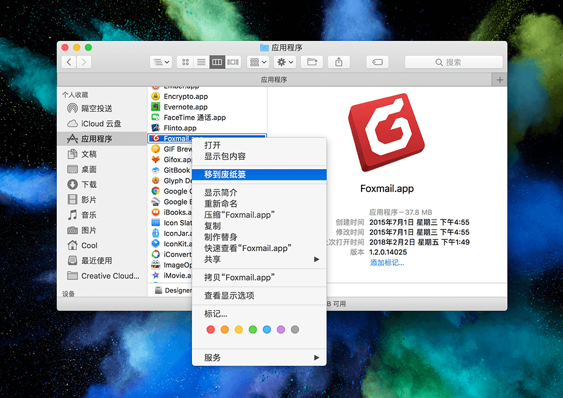Click the 搜索 search field
Viewport: 563px width, 398px height.
454,62
